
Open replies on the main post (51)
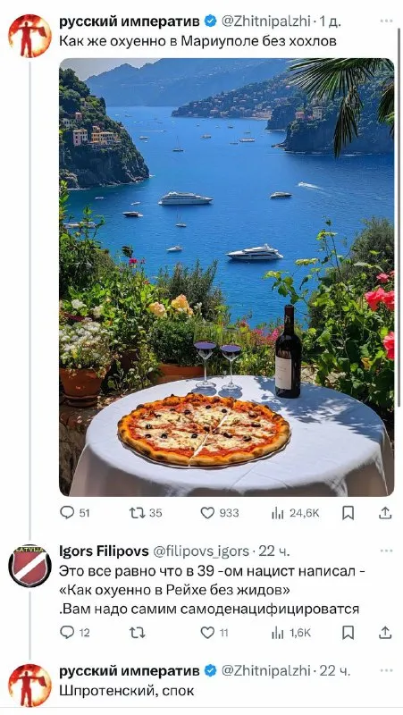point(75,513)
